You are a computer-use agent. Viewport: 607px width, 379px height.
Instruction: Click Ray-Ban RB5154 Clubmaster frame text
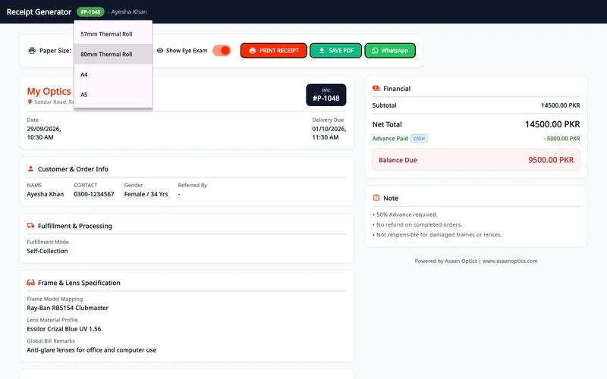click(x=68, y=308)
